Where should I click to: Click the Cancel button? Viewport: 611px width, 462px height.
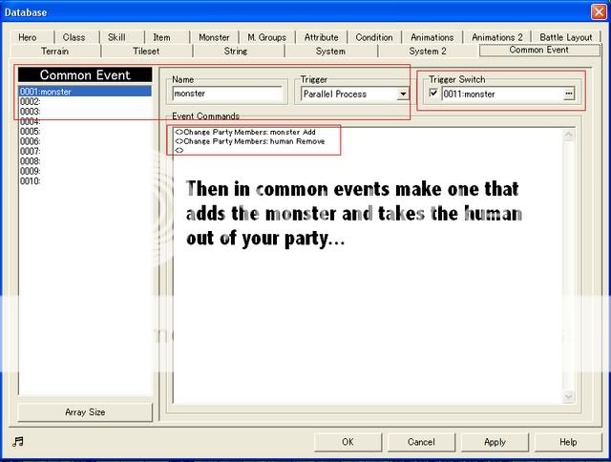click(421, 442)
